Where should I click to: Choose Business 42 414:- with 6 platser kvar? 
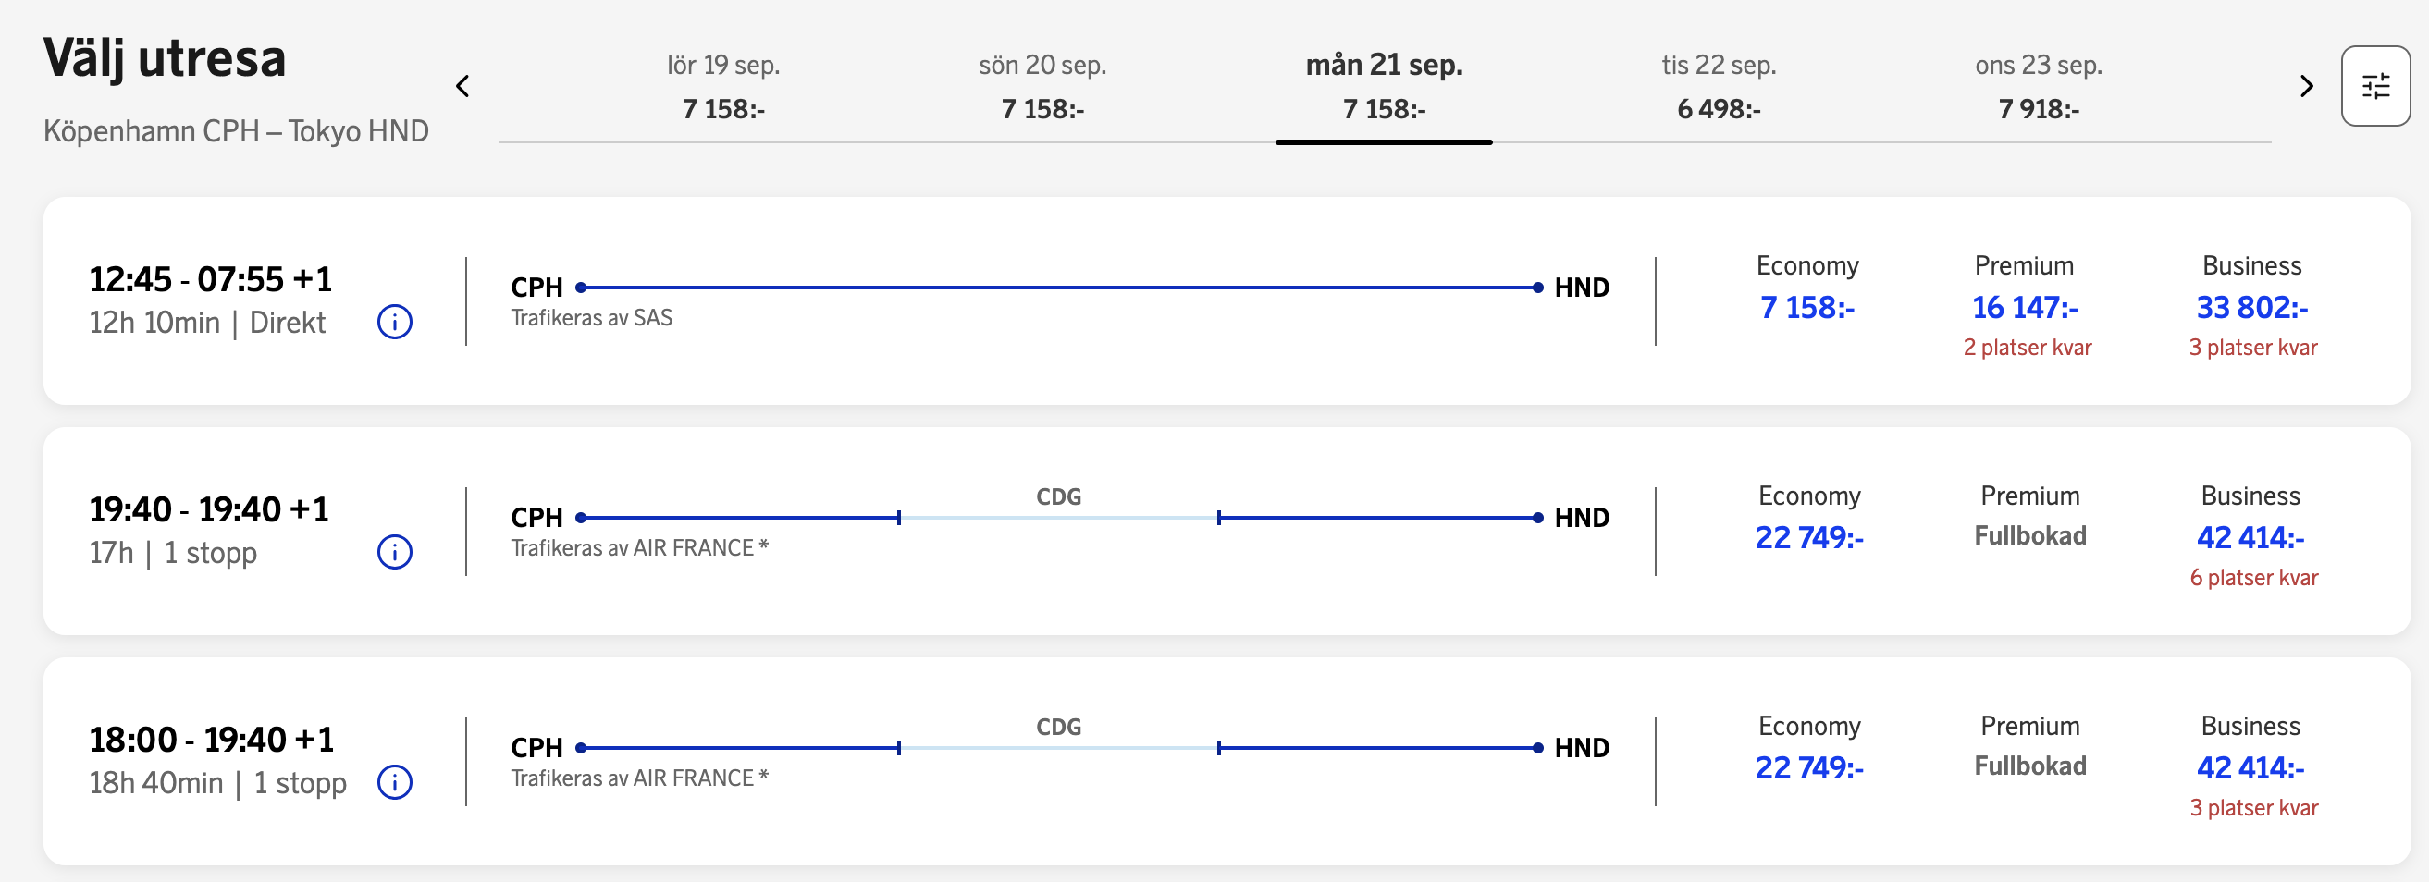coord(2251,535)
